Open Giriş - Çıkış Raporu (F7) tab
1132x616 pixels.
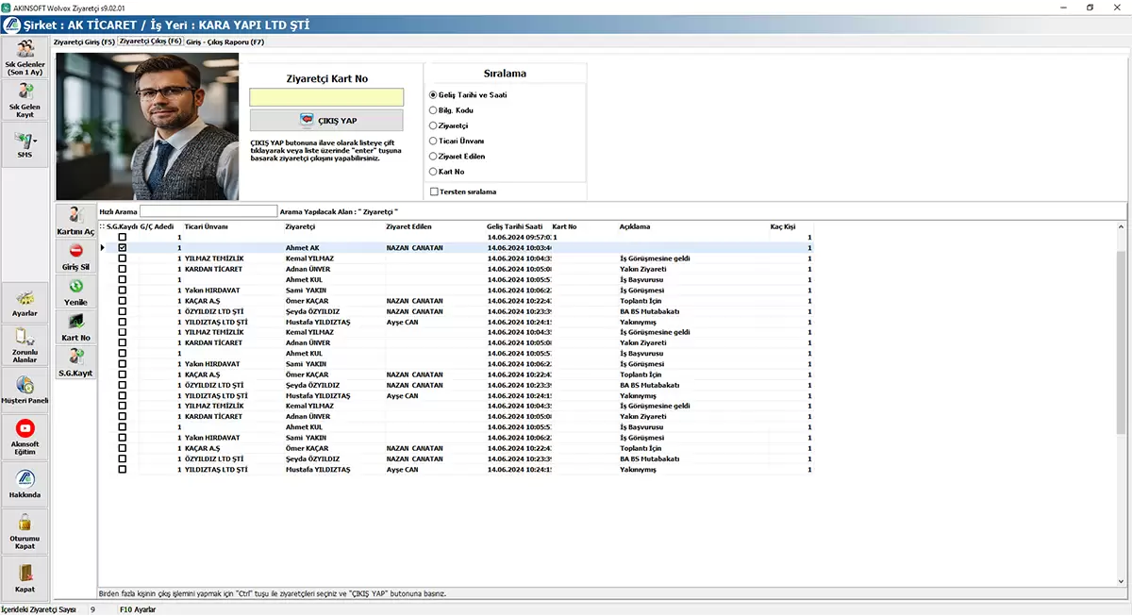click(225, 42)
